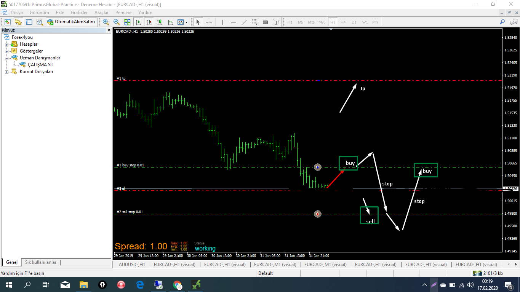Viewport: 520px width, 292px height.
Task: Close the Kılavuz navigator panel
Action: coord(109,30)
